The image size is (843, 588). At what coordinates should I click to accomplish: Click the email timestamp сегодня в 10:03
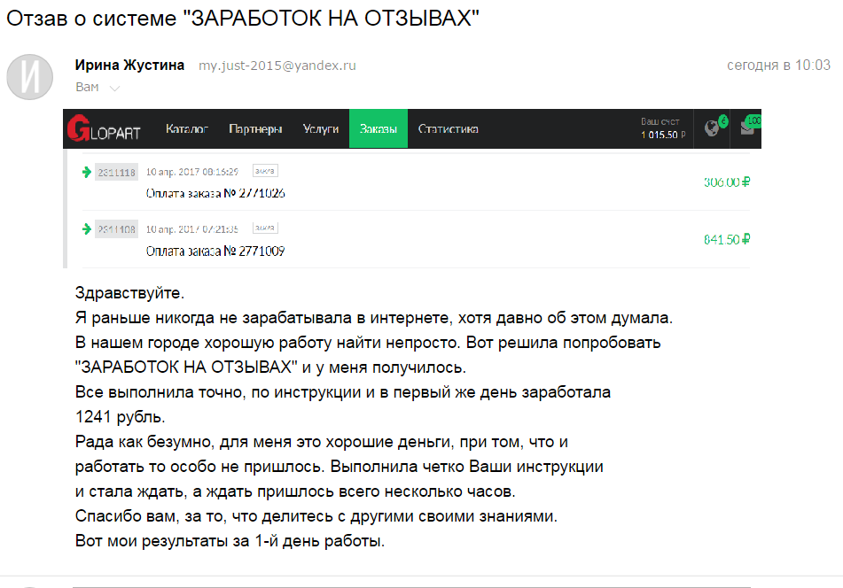point(778,66)
